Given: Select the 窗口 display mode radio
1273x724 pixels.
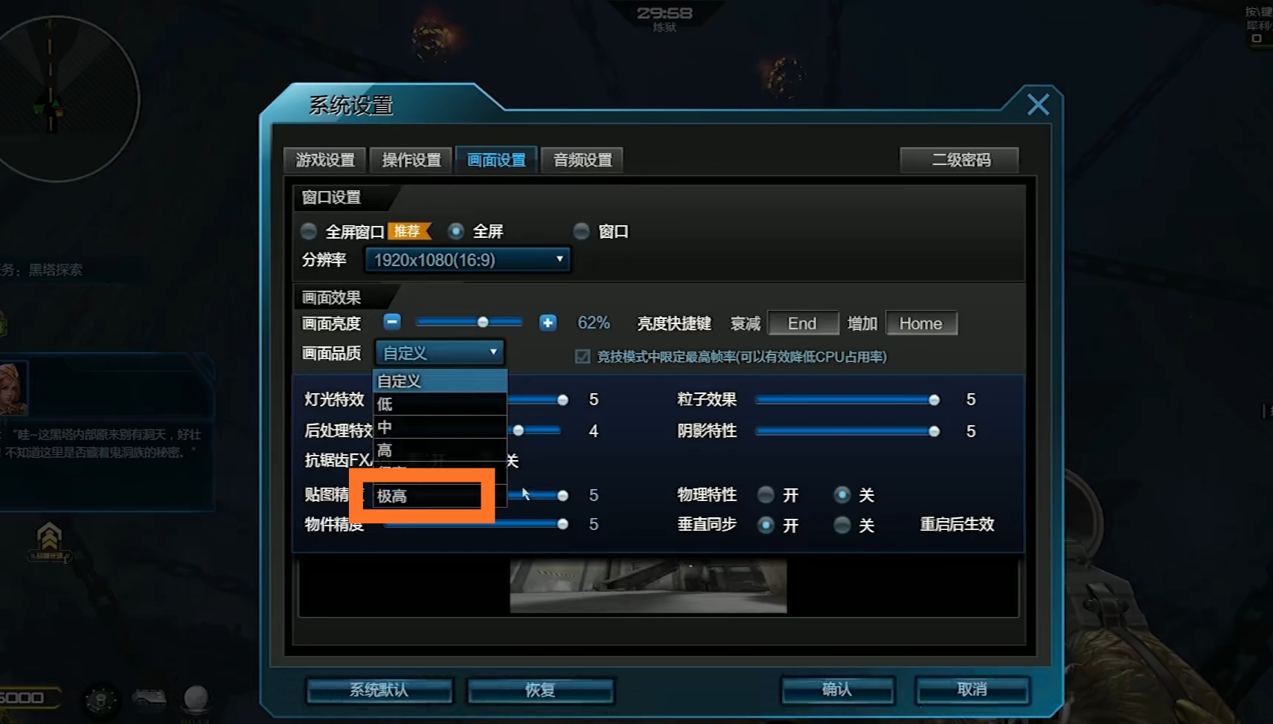Looking at the screenshot, I should (581, 231).
